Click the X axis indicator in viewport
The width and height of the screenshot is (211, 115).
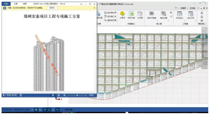(x=59, y=99)
